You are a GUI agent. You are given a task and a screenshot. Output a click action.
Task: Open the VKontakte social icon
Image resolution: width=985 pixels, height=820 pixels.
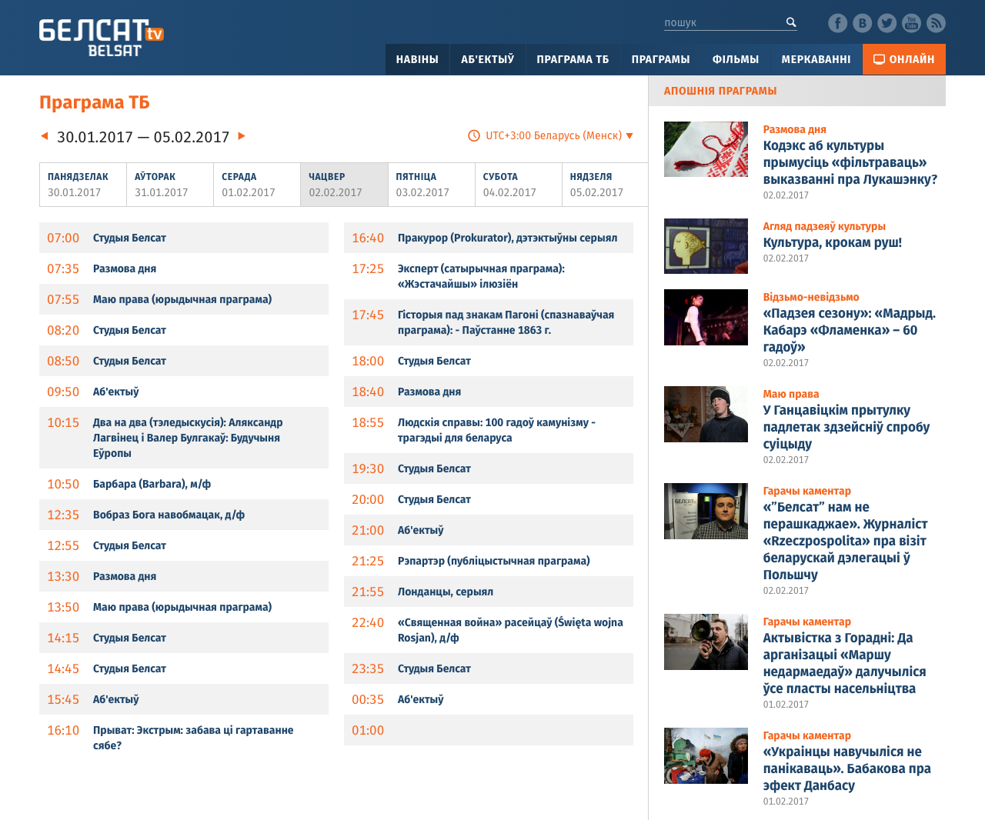[862, 22]
